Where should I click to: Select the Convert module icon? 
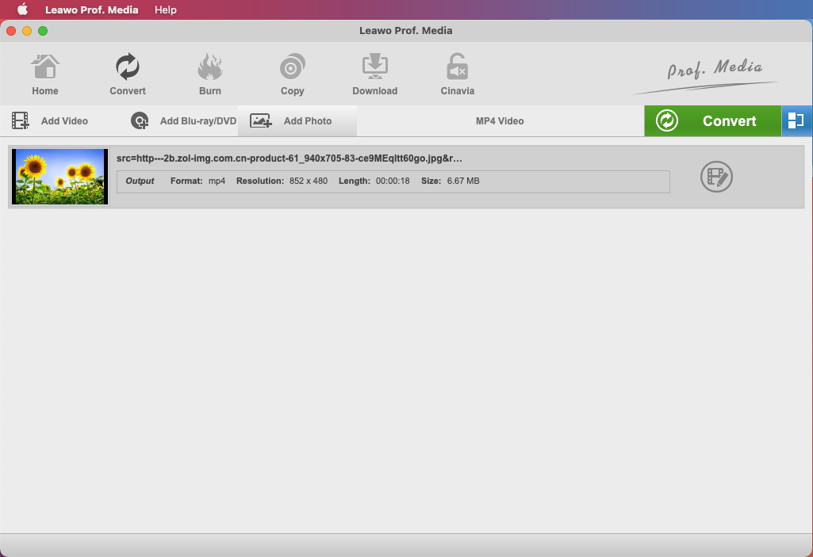128,67
